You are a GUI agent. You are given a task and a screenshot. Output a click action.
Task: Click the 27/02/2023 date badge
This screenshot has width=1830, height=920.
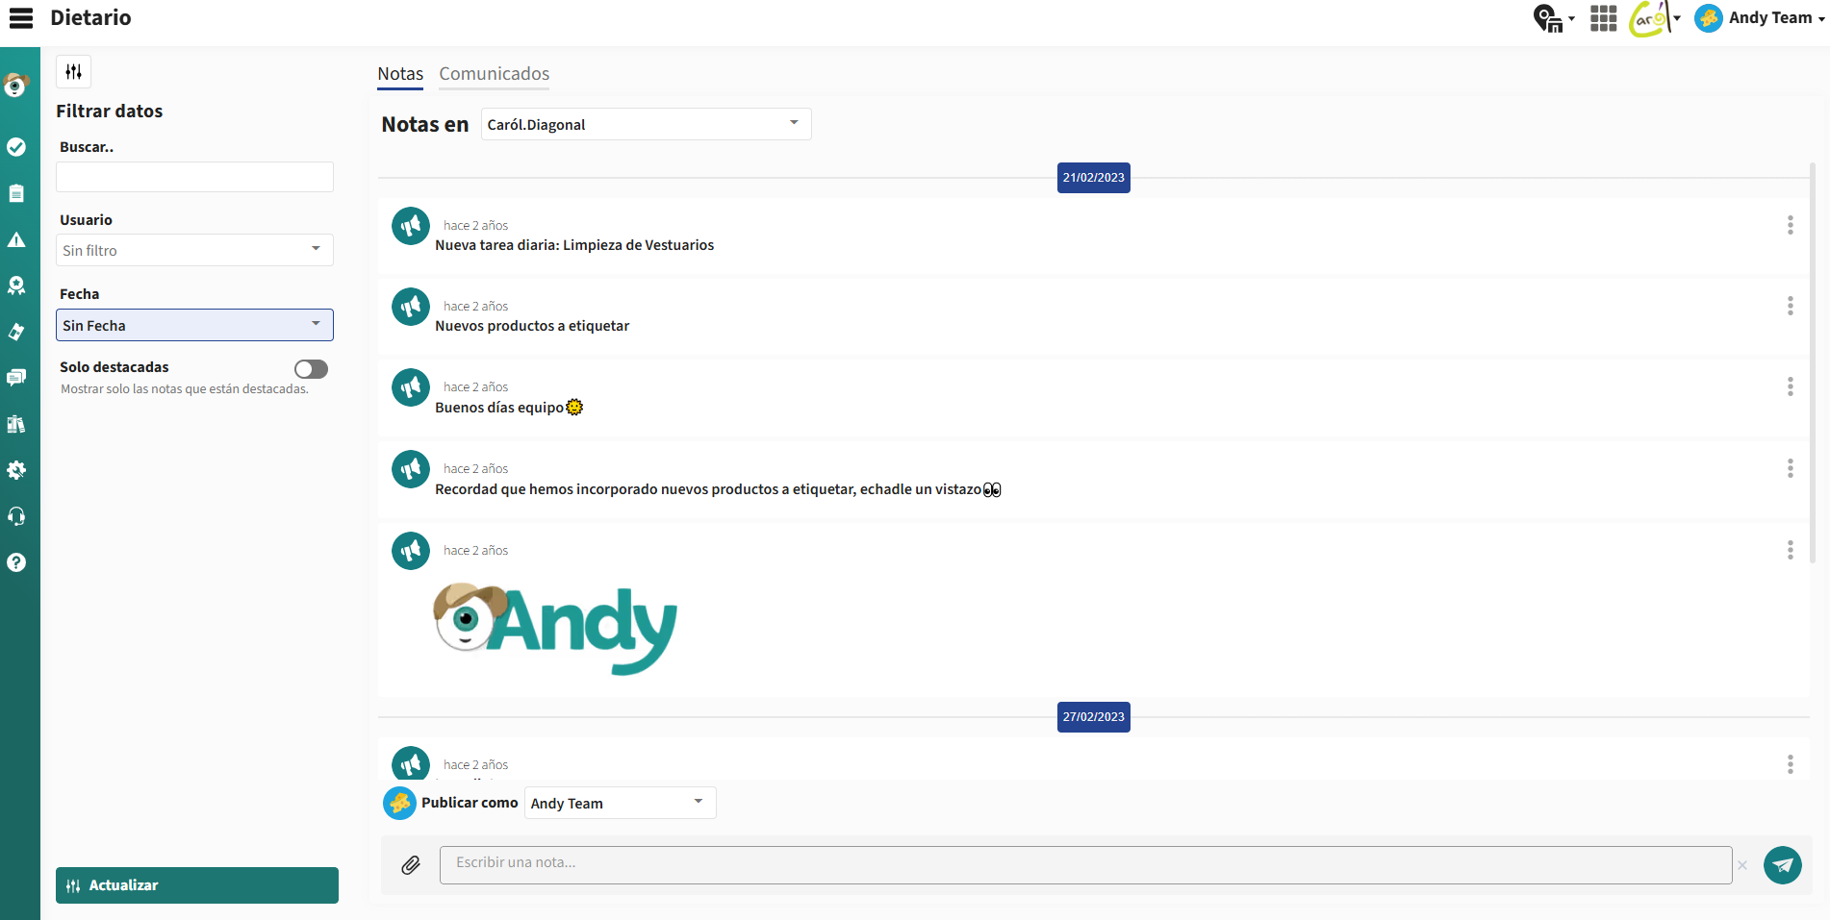click(1094, 717)
